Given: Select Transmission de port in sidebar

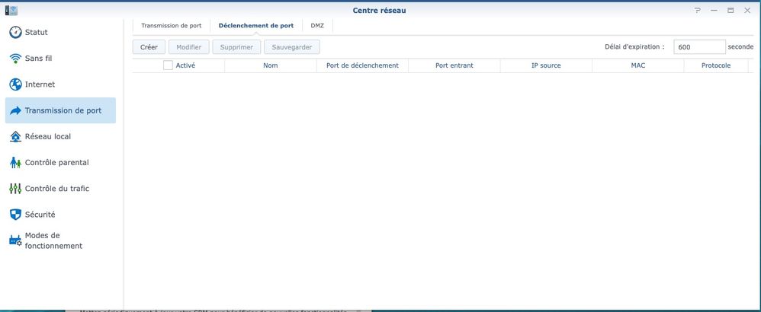Looking at the screenshot, I should point(61,110).
